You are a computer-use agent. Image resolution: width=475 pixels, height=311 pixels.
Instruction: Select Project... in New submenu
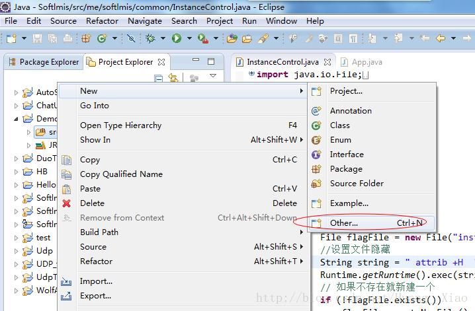(x=372, y=91)
